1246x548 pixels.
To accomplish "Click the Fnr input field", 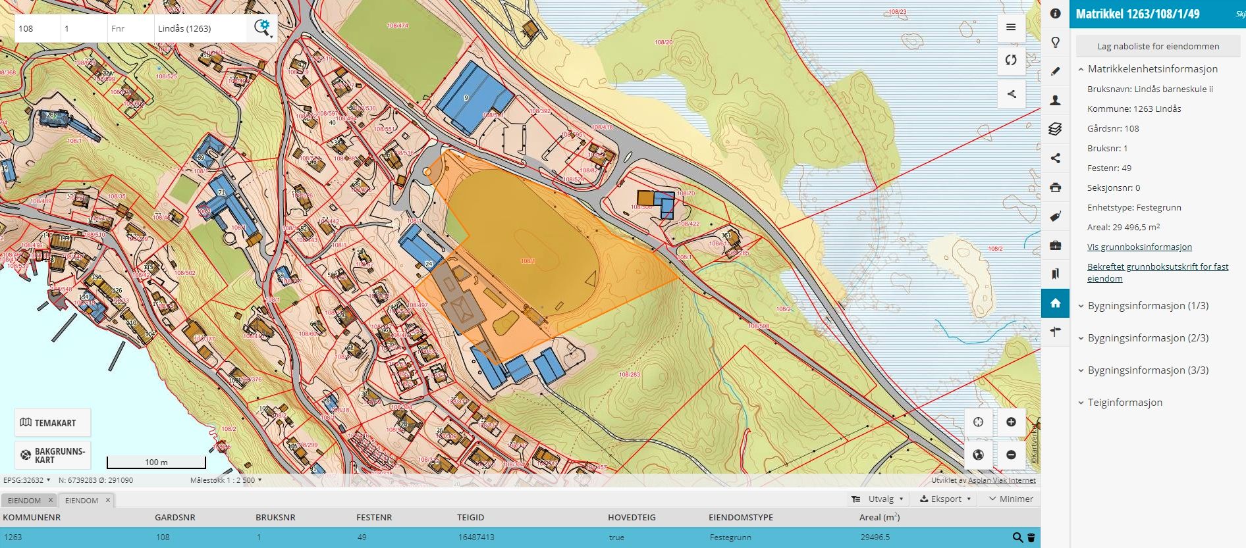I will pos(130,29).
